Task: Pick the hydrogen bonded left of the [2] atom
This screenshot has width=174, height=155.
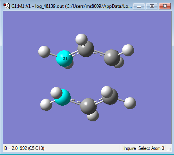Action: tap(44, 52)
